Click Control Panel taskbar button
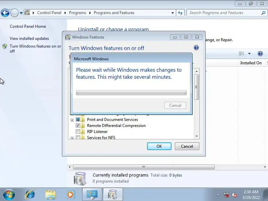The image size is (268, 201). click(92, 195)
